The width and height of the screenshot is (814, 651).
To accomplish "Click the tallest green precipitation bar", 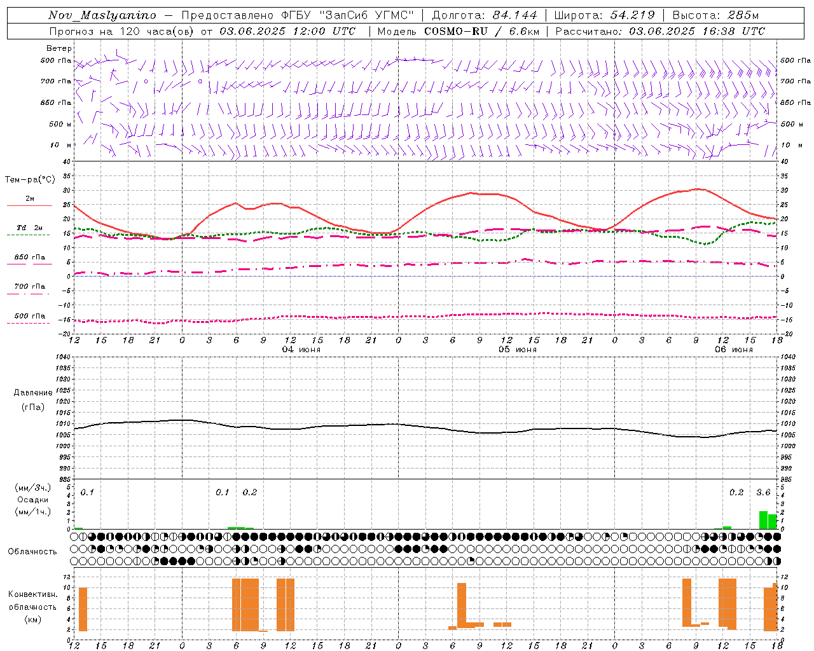I will point(763,520).
